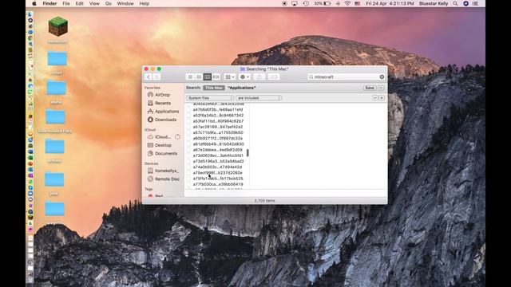Click the results list scrollbar thumb
Screen dimensions: 511x287
click(x=248, y=152)
